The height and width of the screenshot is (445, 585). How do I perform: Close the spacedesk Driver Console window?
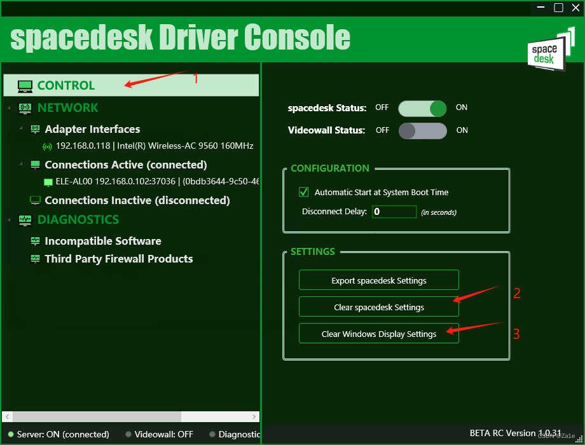(x=575, y=8)
